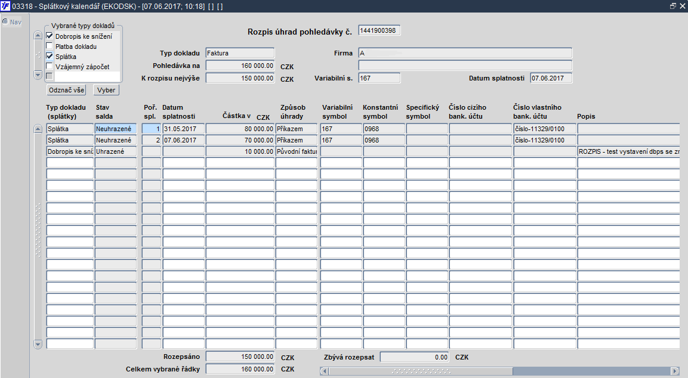Click down arrow of document types list
The height and width of the screenshot is (378, 688).
[x=38, y=75]
